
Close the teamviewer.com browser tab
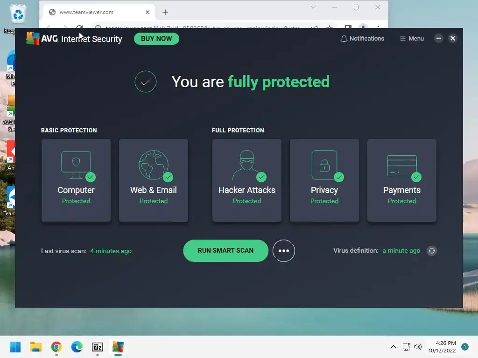pos(148,12)
